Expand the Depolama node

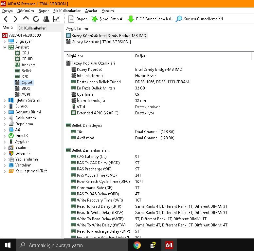[5, 124]
